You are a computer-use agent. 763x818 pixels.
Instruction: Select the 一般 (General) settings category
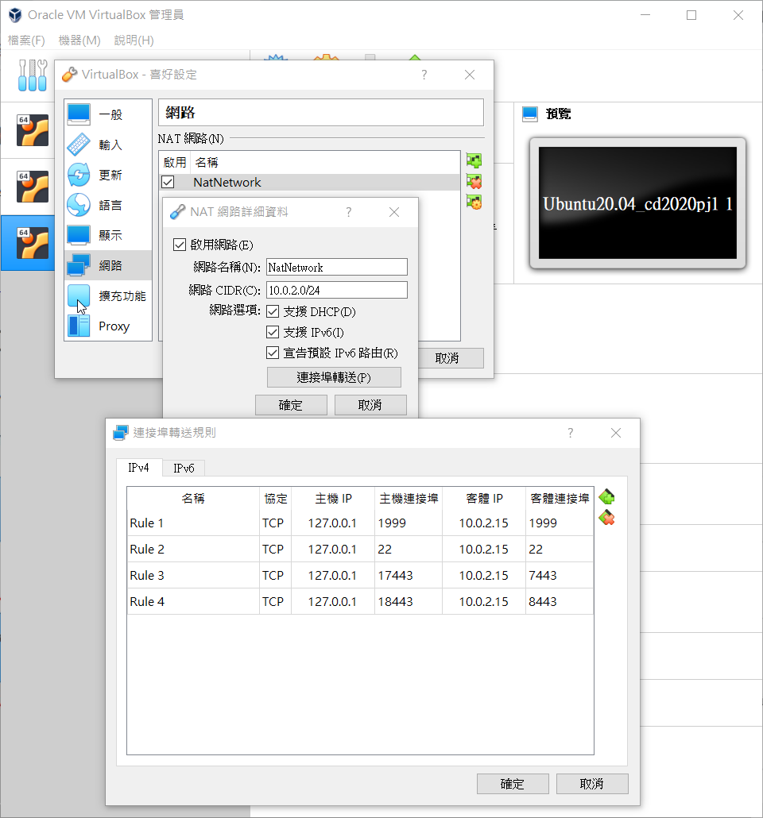click(x=107, y=114)
